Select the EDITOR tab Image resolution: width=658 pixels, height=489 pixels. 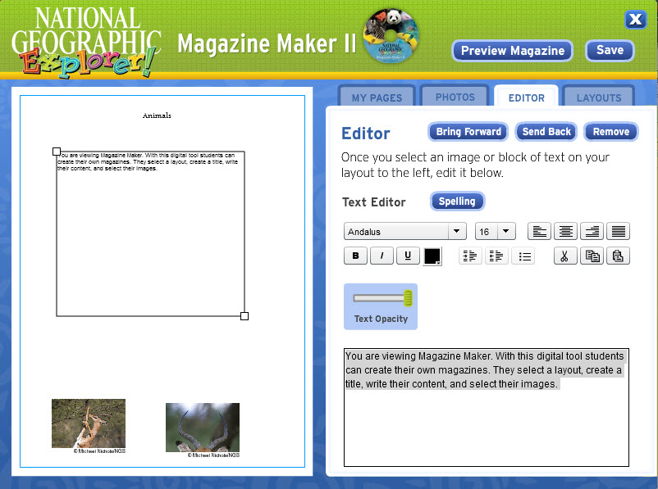pyautogui.click(x=526, y=97)
